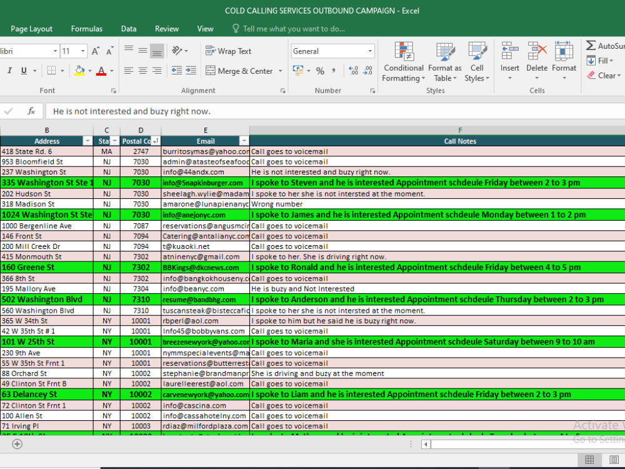Open Format as Table gallery
Screen dimensions: 625x469
pyautogui.click(x=445, y=62)
